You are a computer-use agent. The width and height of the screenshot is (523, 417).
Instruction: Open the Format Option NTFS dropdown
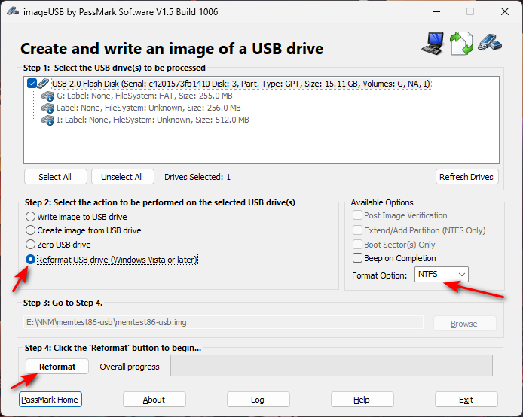tap(442, 275)
